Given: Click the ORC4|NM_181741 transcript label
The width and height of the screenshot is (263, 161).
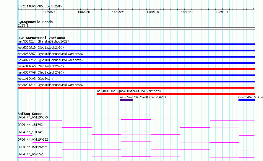Looking at the screenshot, I should click(x=30, y=132).
